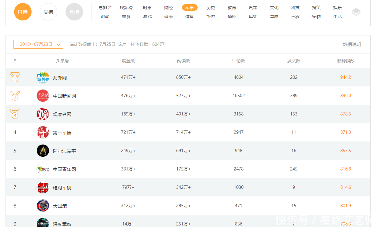
Task: Select the 视频榜 category
Action: tap(126, 8)
